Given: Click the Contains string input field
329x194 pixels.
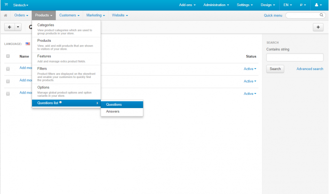Looking at the screenshot, I should [295, 57].
